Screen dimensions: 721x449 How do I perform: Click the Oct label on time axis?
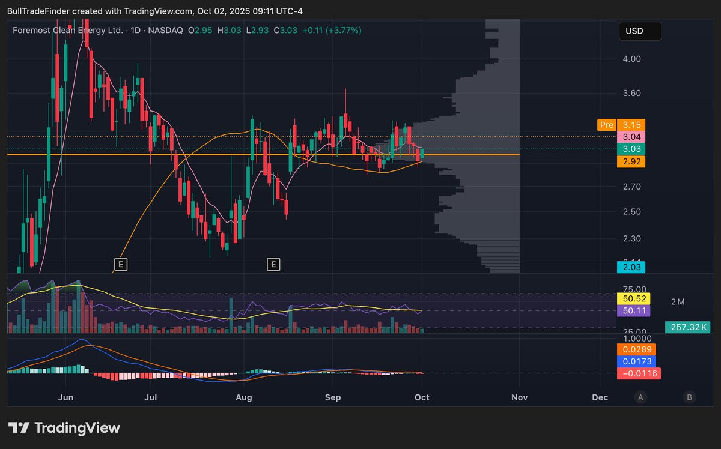tap(422, 397)
